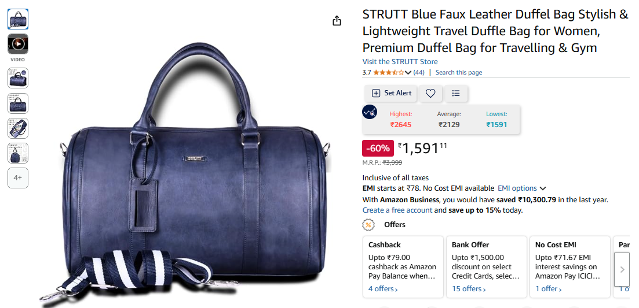View 15 offers under Bank Offer
The image size is (639, 308).
pyautogui.click(x=469, y=289)
